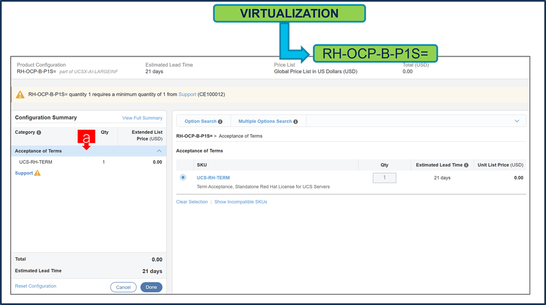Click Show Incompatible SKUs link

point(240,202)
